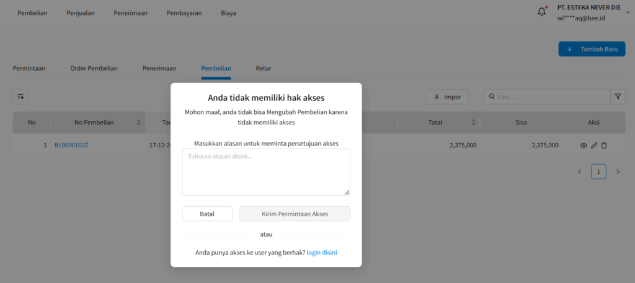635x283 pixels.
Task: Select page 1 in pagination
Action: pos(598,172)
